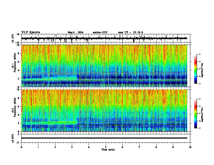Click the ch.1 'Frequency (kHz)' axis label
The width and height of the screenshot is (214, 165).
pos(15,63)
